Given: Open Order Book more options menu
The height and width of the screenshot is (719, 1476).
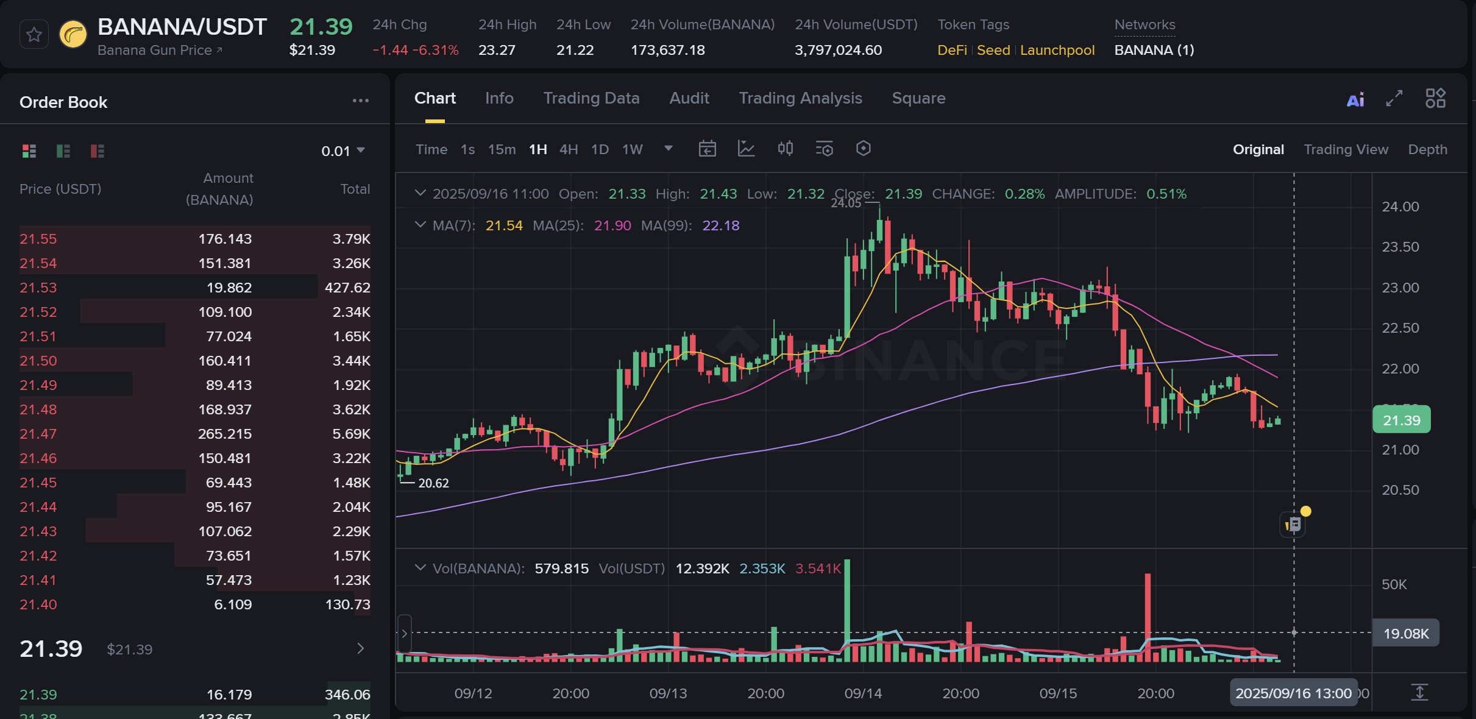Looking at the screenshot, I should pyautogui.click(x=361, y=101).
